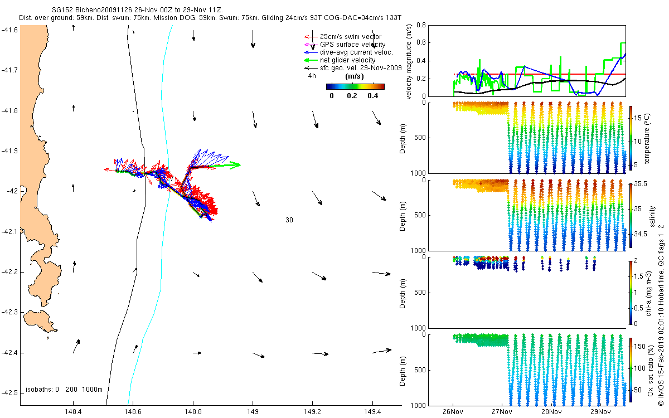This screenshot has height=418, width=669.
Task: Click the '149.4' longitude tick label
Action: [372, 412]
